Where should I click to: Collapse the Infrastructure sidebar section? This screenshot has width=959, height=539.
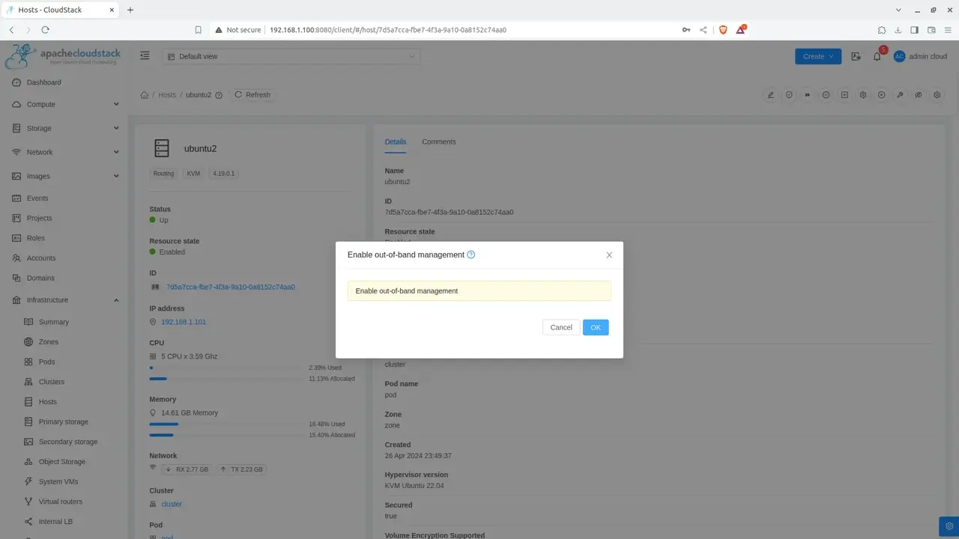click(x=66, y=300)
